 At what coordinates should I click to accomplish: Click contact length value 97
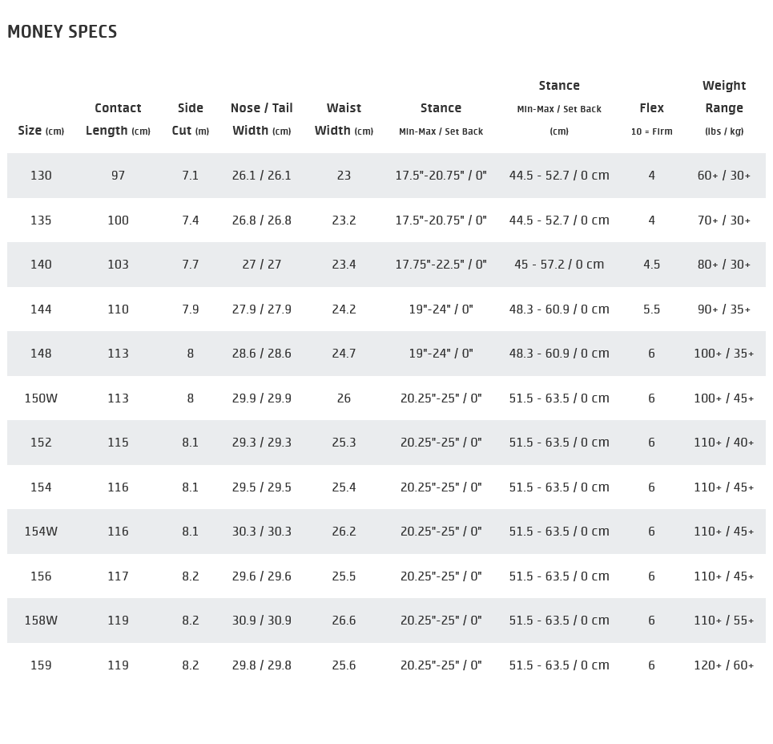118,176
